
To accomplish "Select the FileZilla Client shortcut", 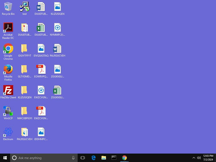I will point(8,92).
